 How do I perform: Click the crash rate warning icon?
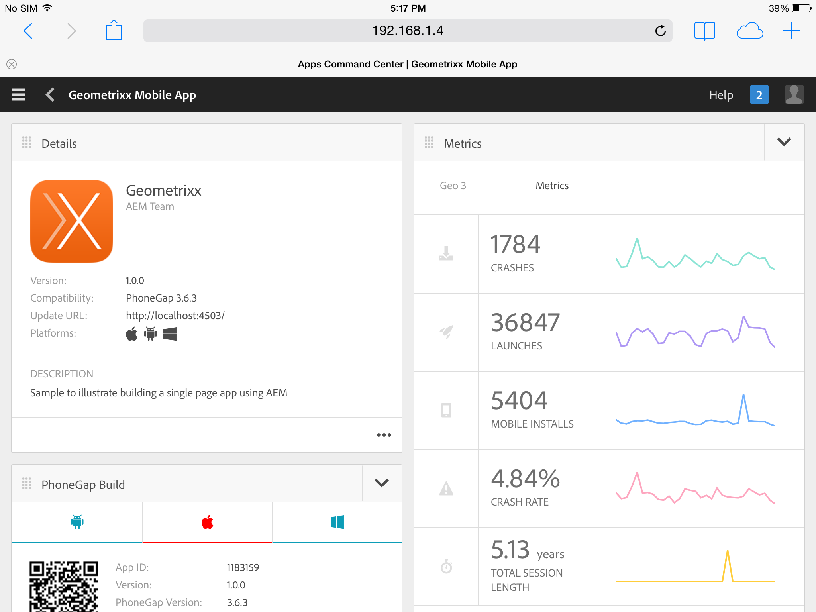[x=446, y=488]
